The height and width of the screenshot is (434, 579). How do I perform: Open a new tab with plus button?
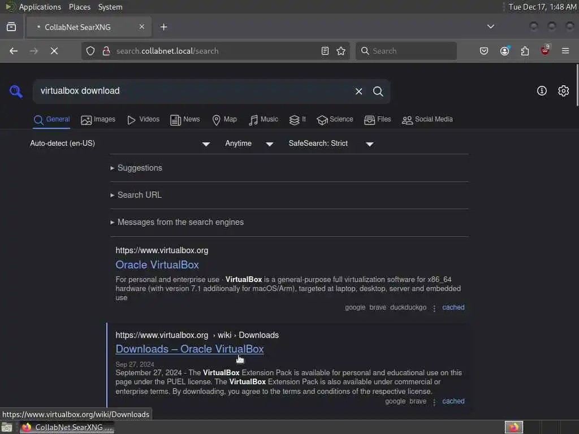[164, 27]
